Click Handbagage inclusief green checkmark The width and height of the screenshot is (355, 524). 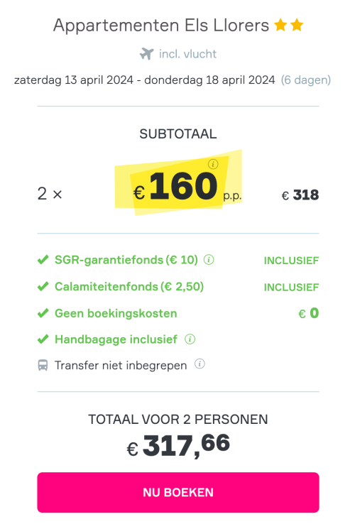43,339
